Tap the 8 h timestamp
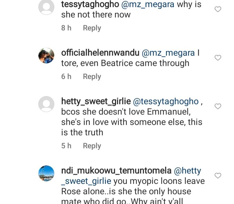The image size is (234, 204). (x=66, y=28)
